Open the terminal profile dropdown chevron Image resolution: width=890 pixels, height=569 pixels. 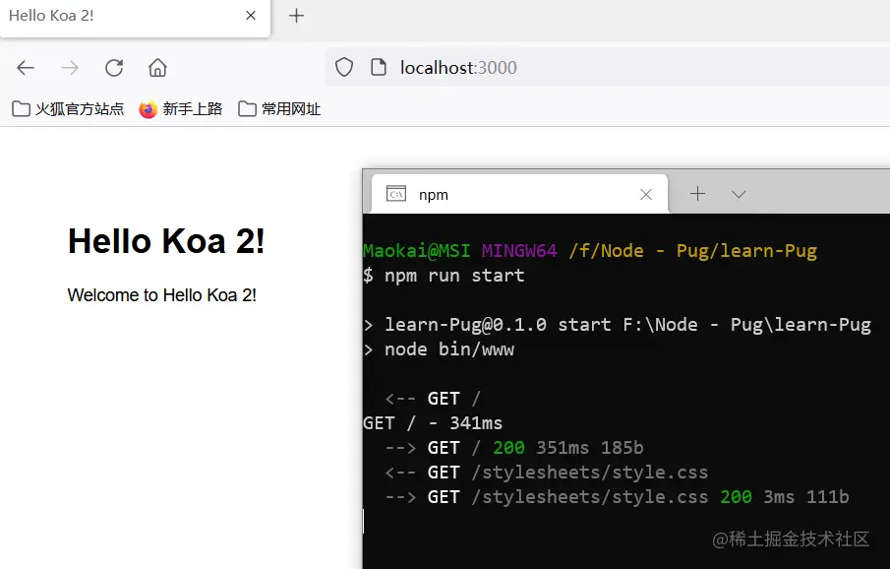click(739, 194)
